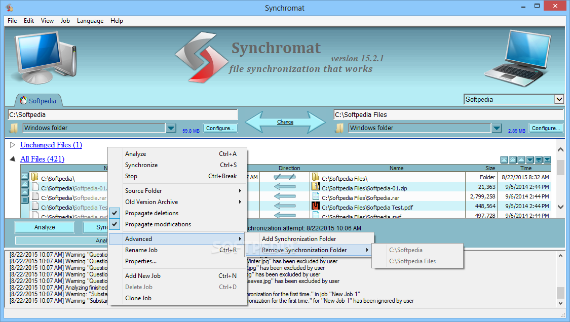
Task: Toggle Propagate modifications checkmark
Action: tap(115, 224)
